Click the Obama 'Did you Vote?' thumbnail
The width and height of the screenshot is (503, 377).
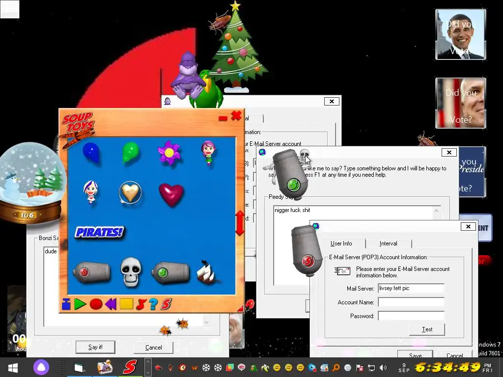(x=461, y=34)
